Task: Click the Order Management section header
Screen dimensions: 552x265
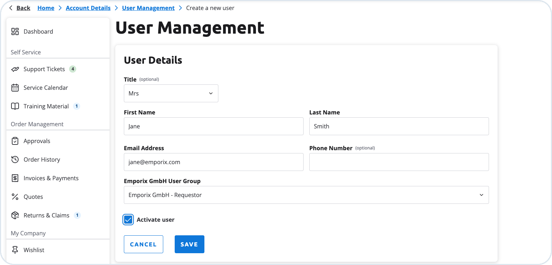Action: click(37, 124)
